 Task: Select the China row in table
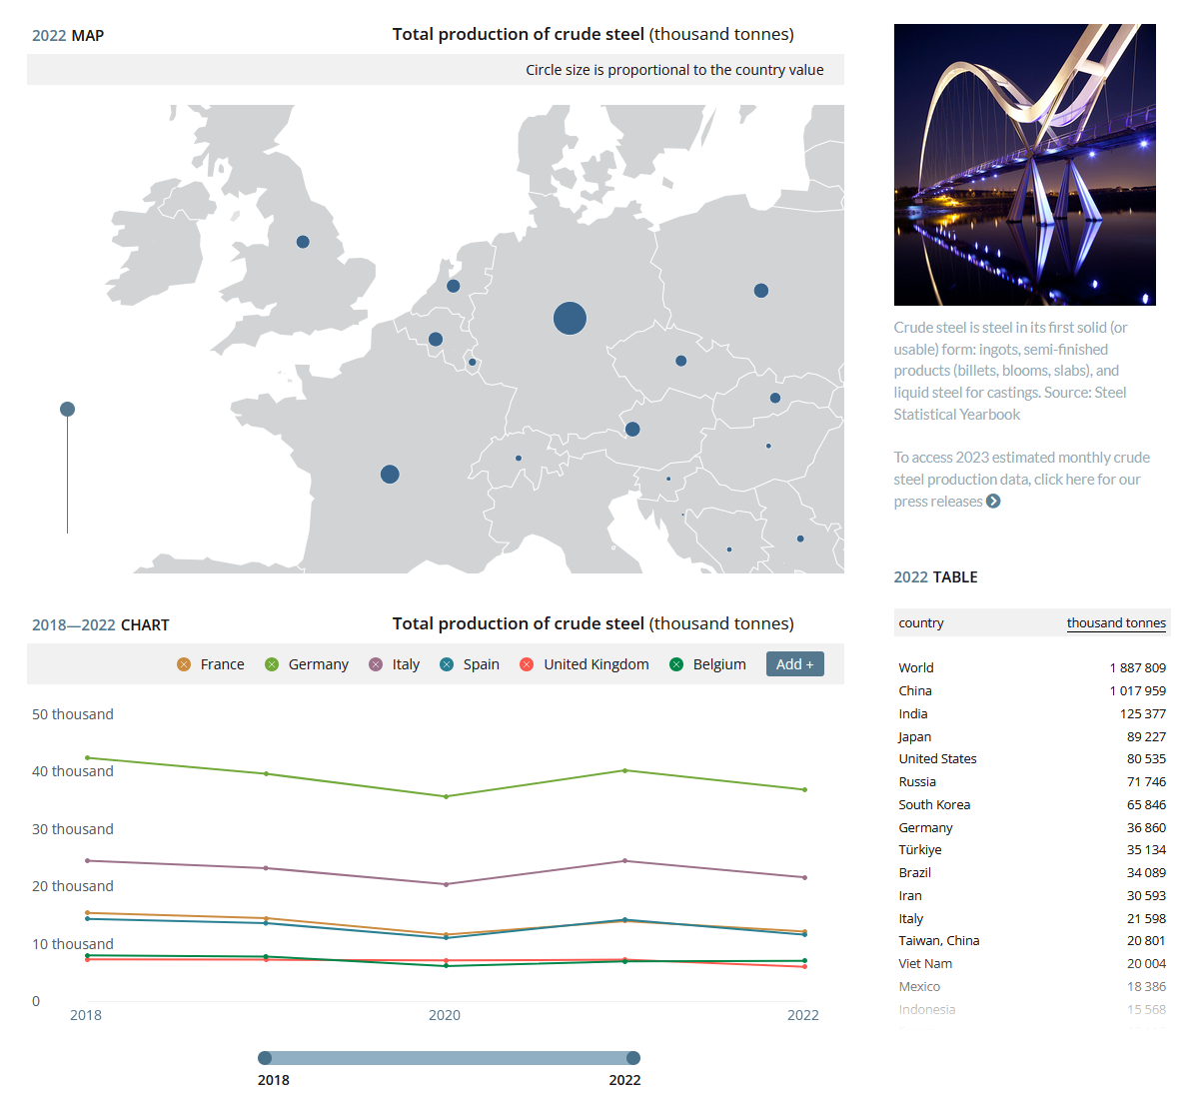pos(1031,690)
